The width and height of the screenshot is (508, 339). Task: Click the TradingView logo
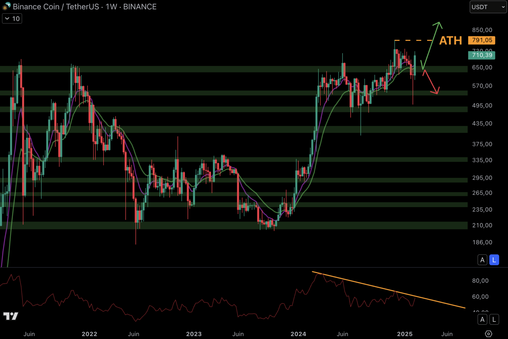click(11, 316)
